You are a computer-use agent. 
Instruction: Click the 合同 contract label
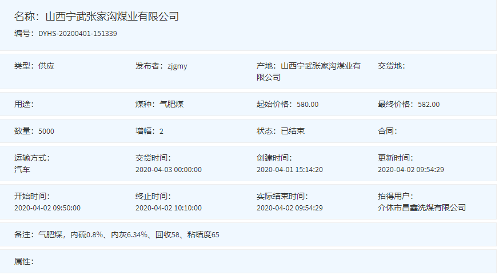(387, 131)
